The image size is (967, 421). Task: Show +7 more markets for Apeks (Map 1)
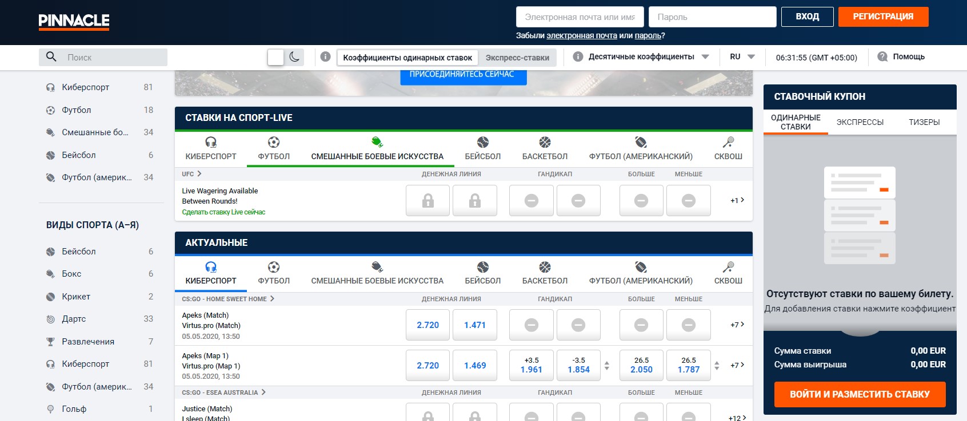pyautogui.click(x=737, y=365)
